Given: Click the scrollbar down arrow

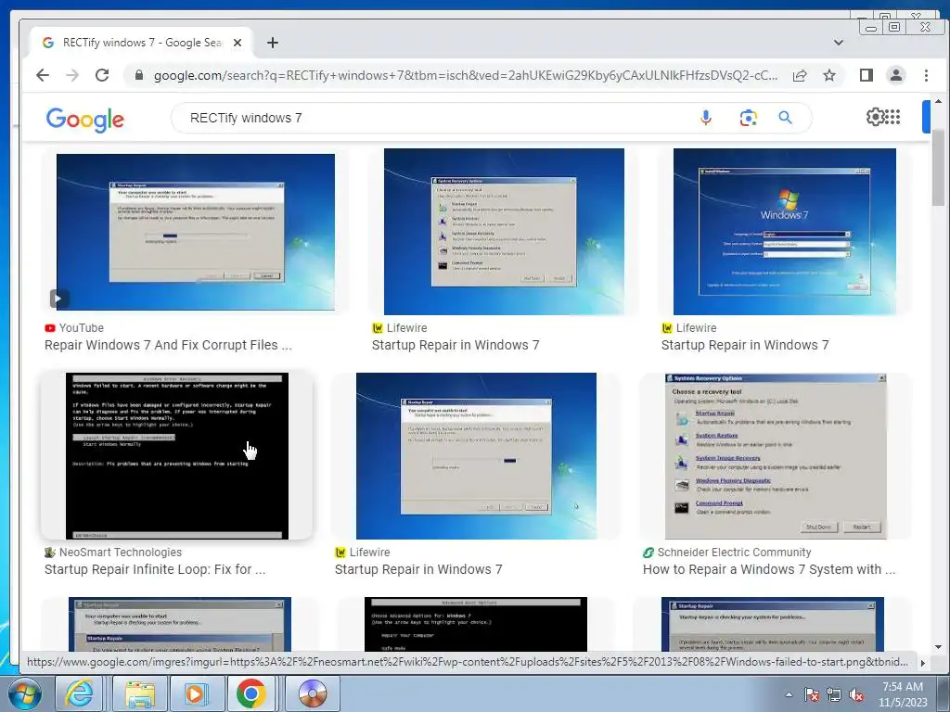Looking at the screenshot, I should pyautogui.click(x=938, y=647).
